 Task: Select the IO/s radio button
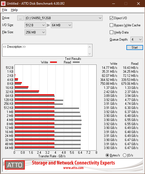[x=124, y=155]
